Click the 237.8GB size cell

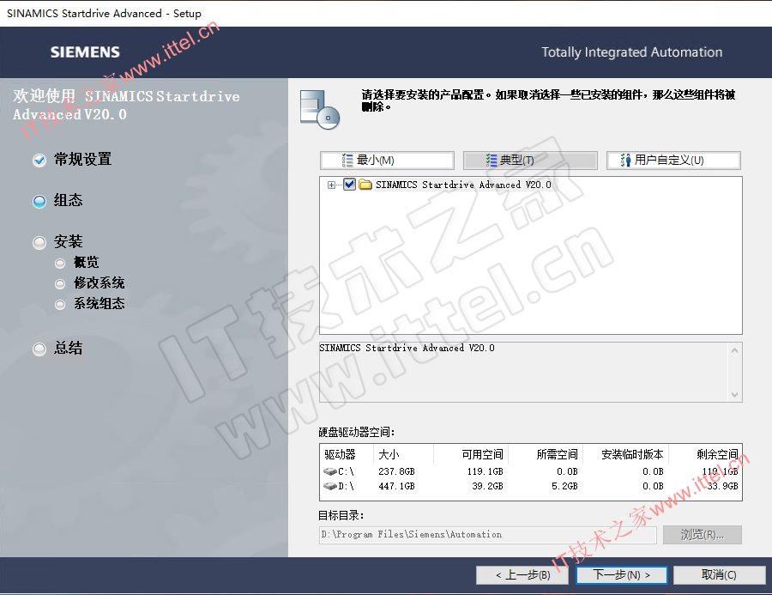(397, 471)
